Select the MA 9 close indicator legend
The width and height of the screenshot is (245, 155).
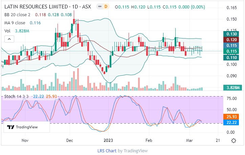click(14, 23)
